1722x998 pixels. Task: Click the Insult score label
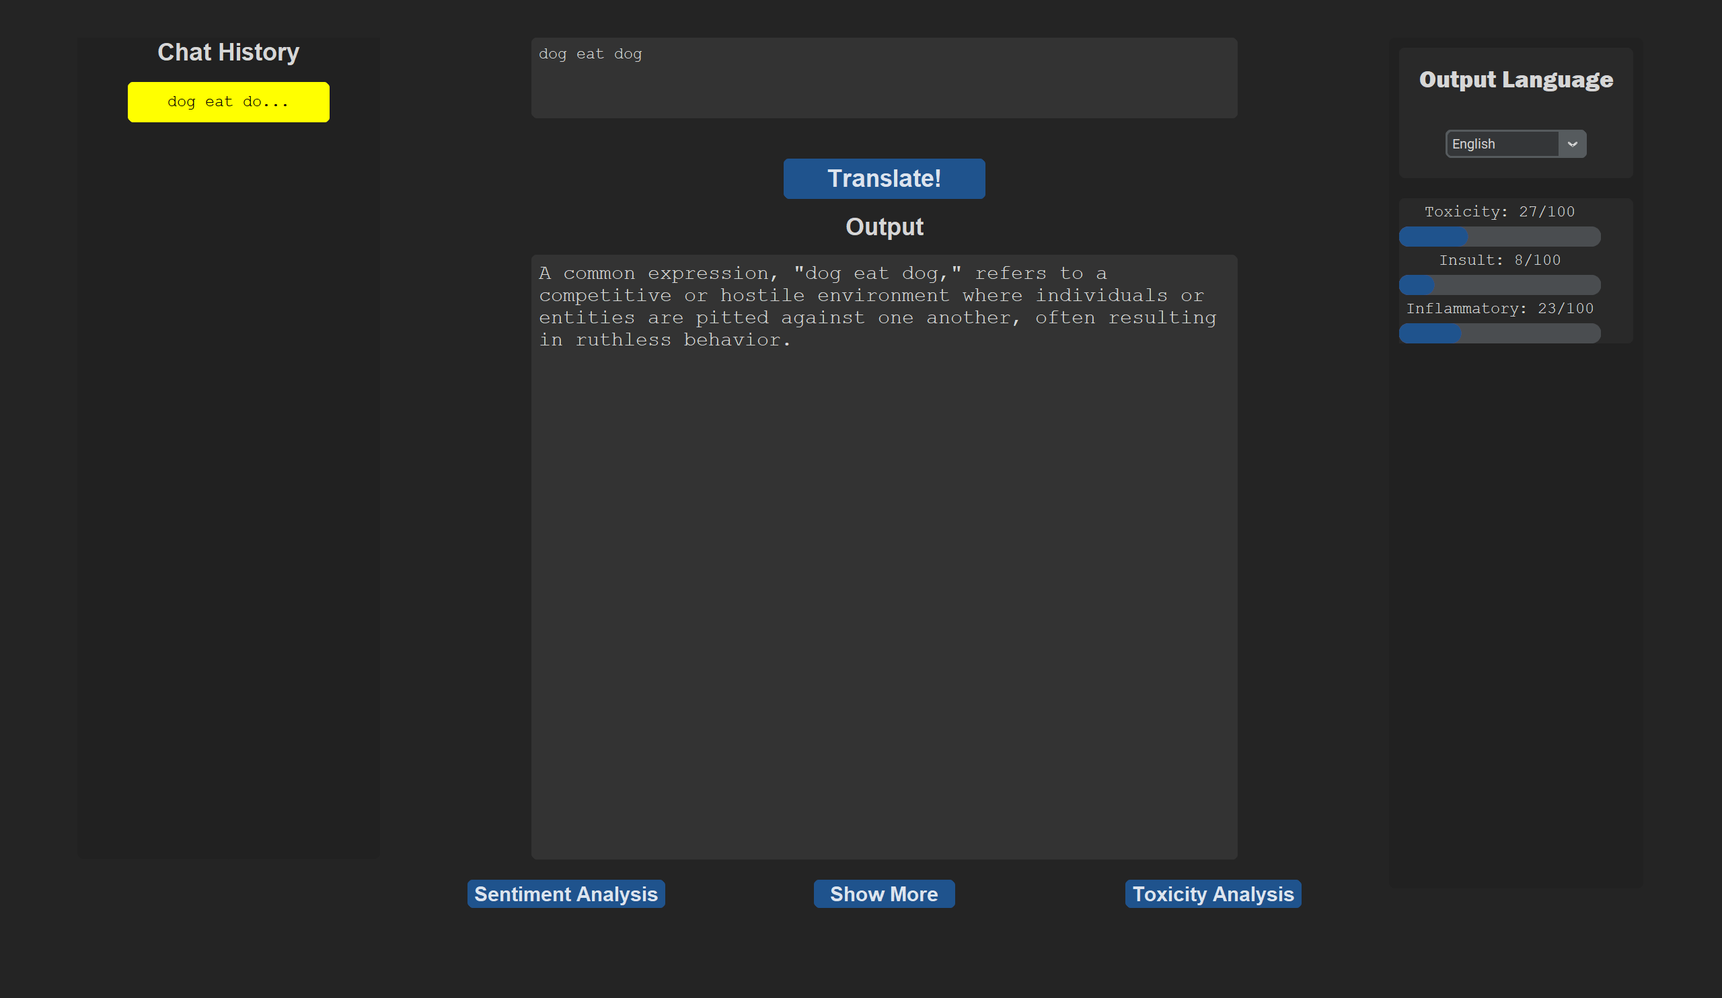point(1499,260)
